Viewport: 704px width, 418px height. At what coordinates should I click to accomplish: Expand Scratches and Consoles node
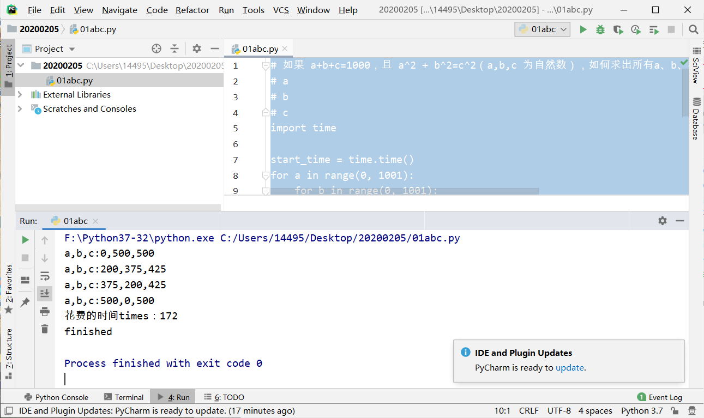click(x=20, y=108)
